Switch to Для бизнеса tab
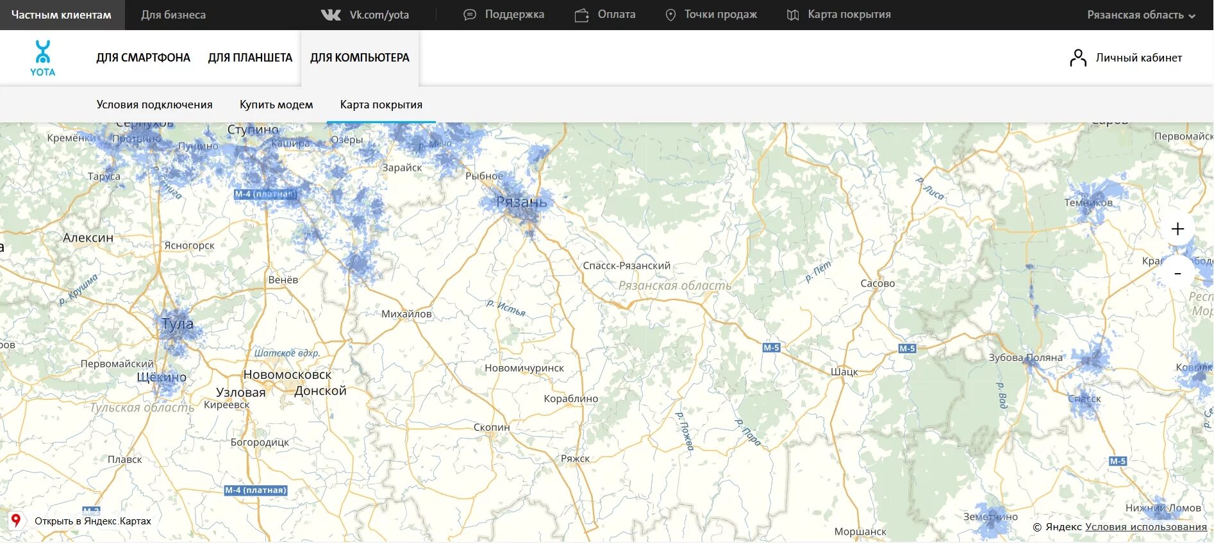The image size is (1214, 543). (x=173, y=15)
